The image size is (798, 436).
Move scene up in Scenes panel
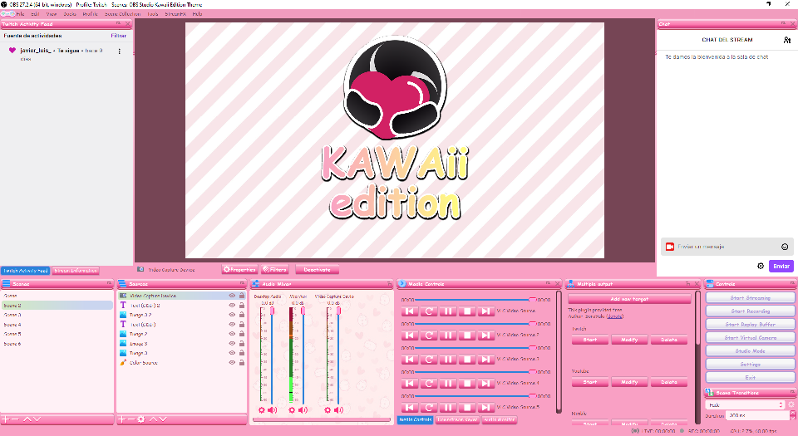point(27,419)
